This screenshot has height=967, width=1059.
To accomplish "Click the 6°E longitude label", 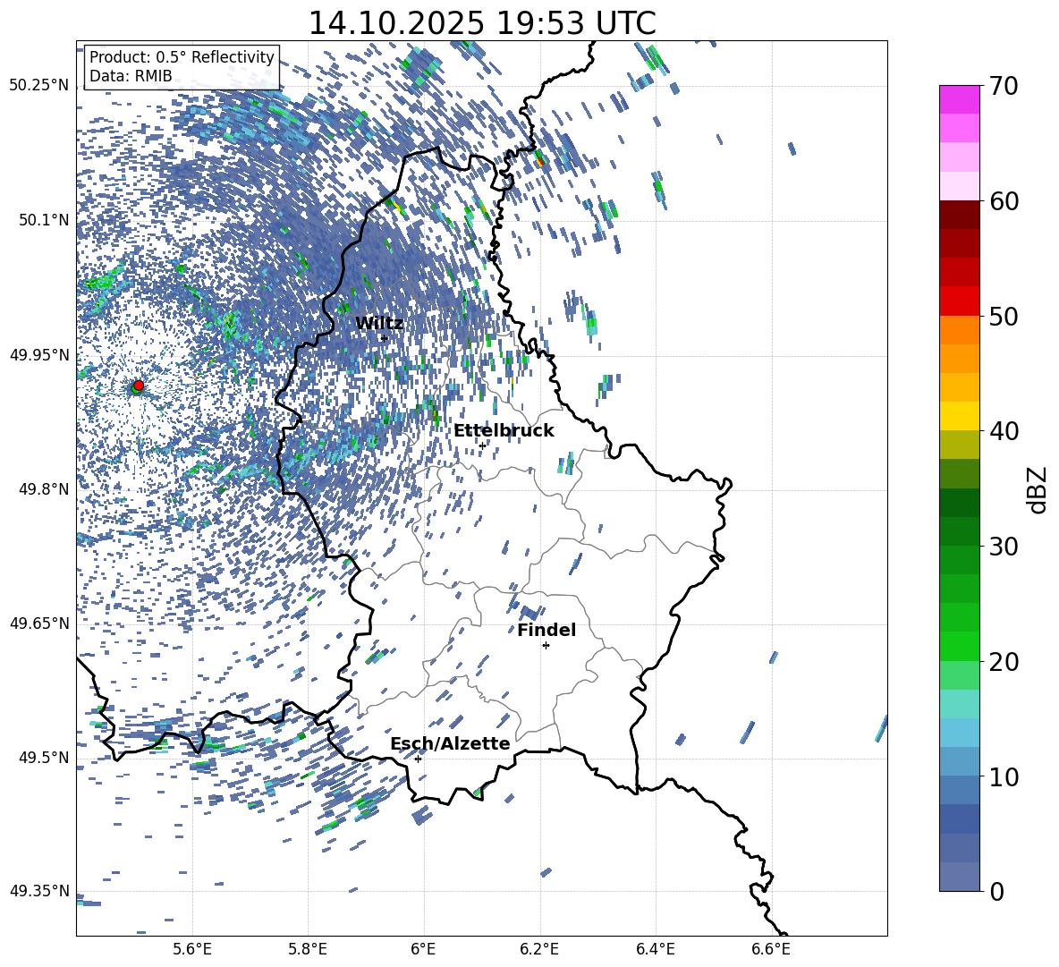I will point(423,949).
